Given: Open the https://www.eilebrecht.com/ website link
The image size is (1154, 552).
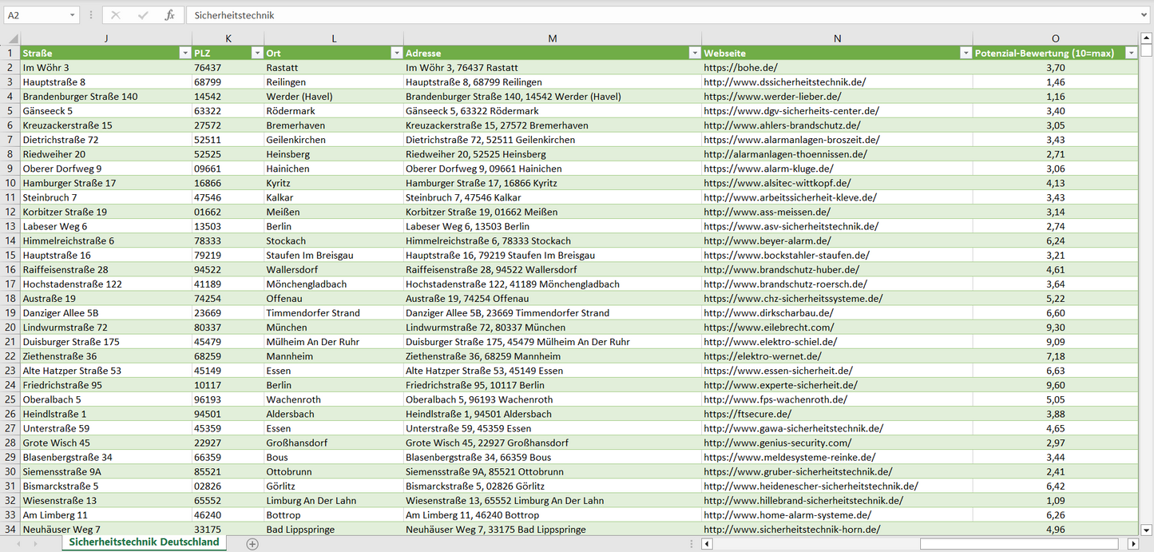Looking at the screenshot, I should [768, 328].
